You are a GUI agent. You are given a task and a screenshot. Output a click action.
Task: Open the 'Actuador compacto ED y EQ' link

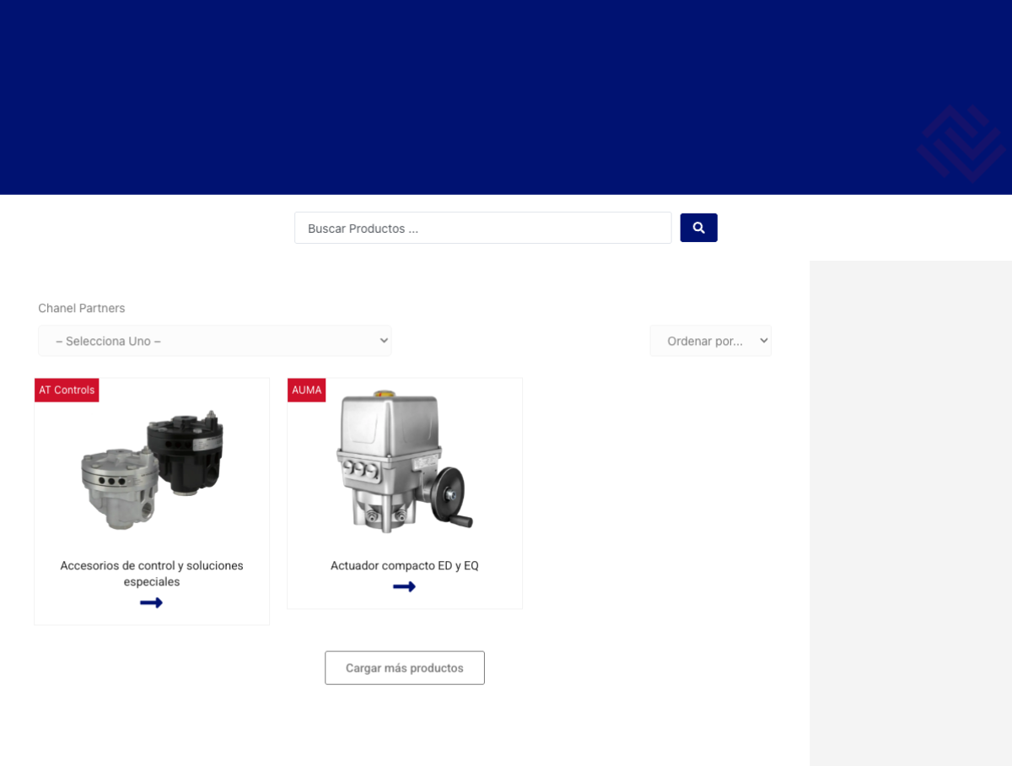(x=404, y=565)
